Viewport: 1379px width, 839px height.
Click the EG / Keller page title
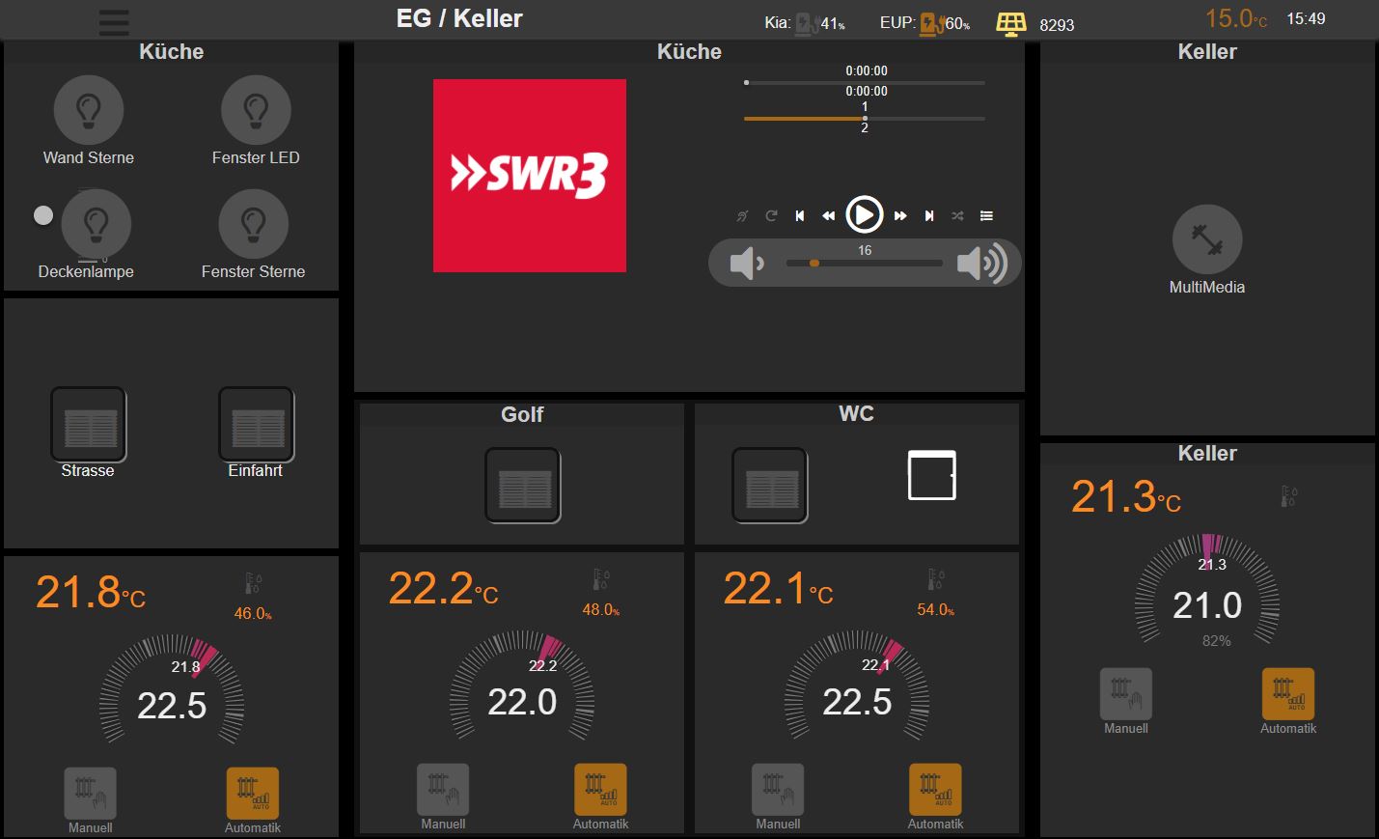(459, 18)
